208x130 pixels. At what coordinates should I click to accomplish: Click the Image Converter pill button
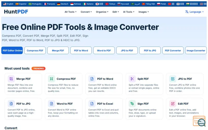click(x=196, y=50)
